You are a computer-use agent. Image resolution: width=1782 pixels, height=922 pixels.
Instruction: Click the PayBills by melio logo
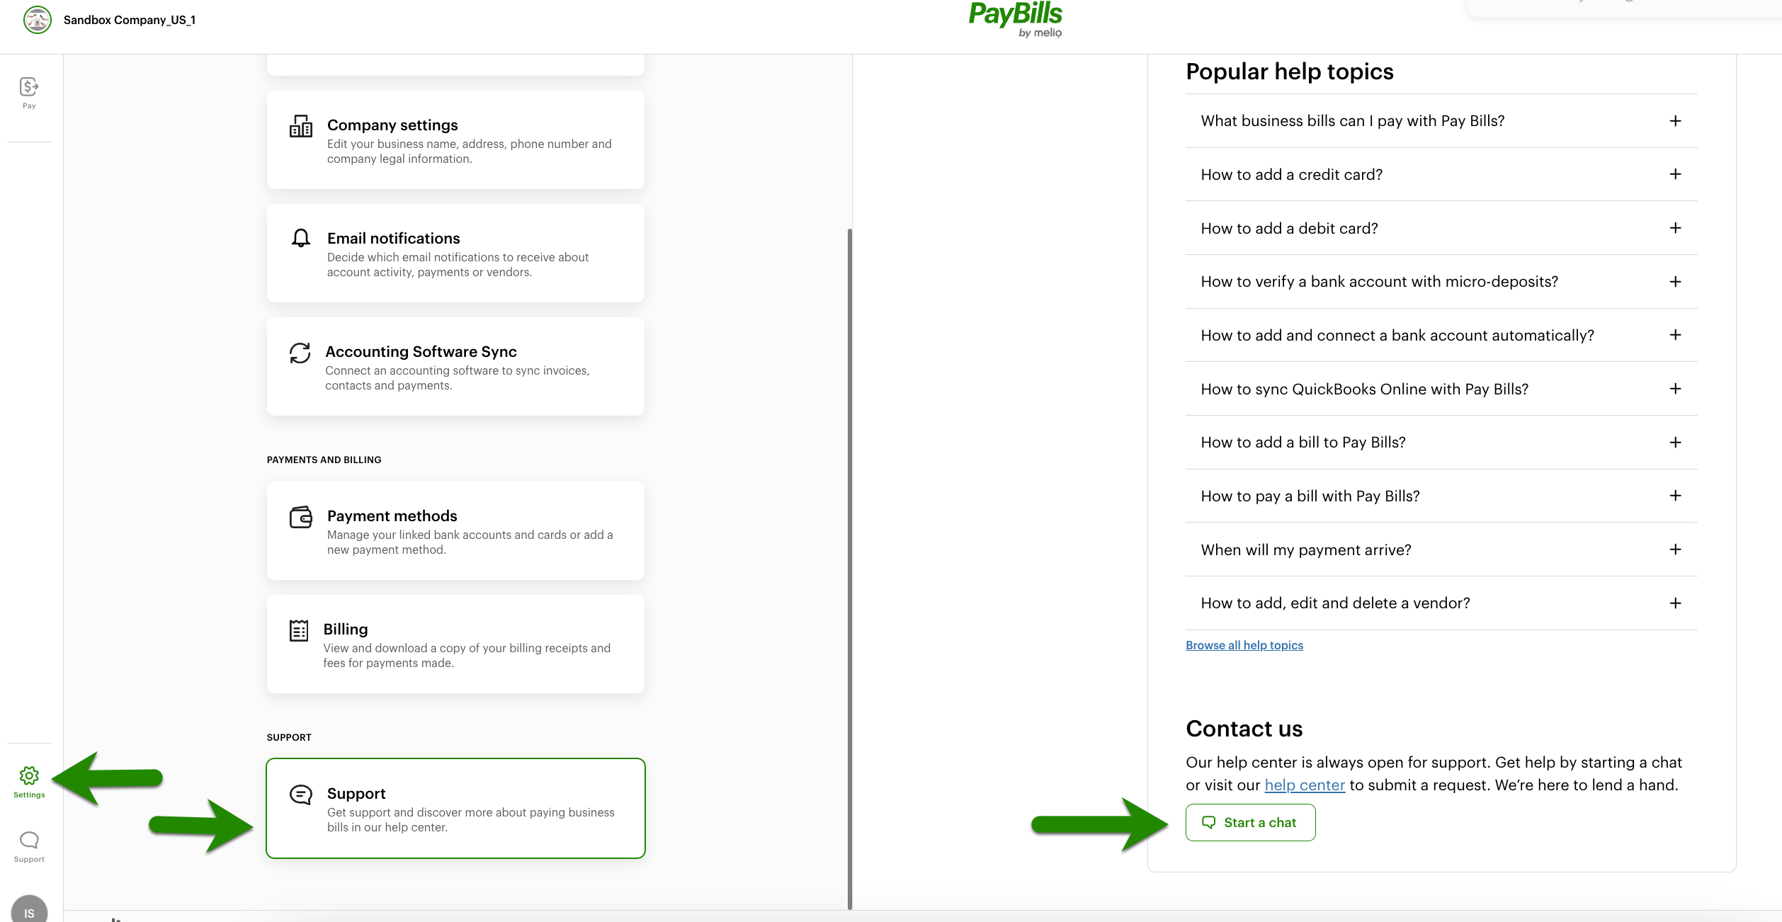(1016, 18)
